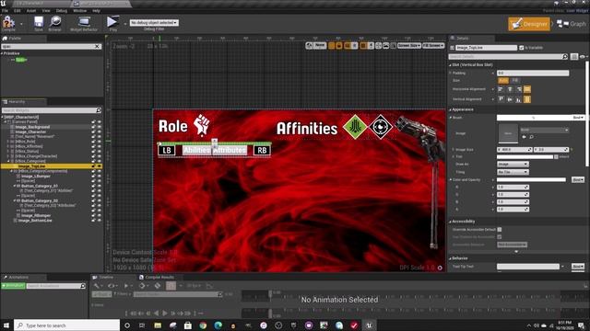
Task: Set horizontal alignment to fill
Action: [527, 89]
